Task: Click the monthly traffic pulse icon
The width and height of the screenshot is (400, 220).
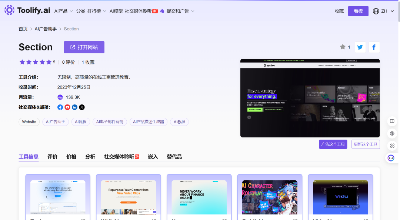Action: tap(60, 97)
